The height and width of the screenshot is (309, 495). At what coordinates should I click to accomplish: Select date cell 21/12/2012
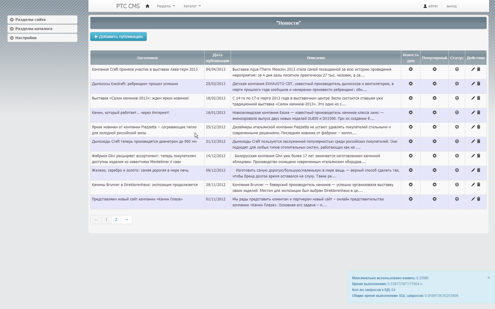217,144
